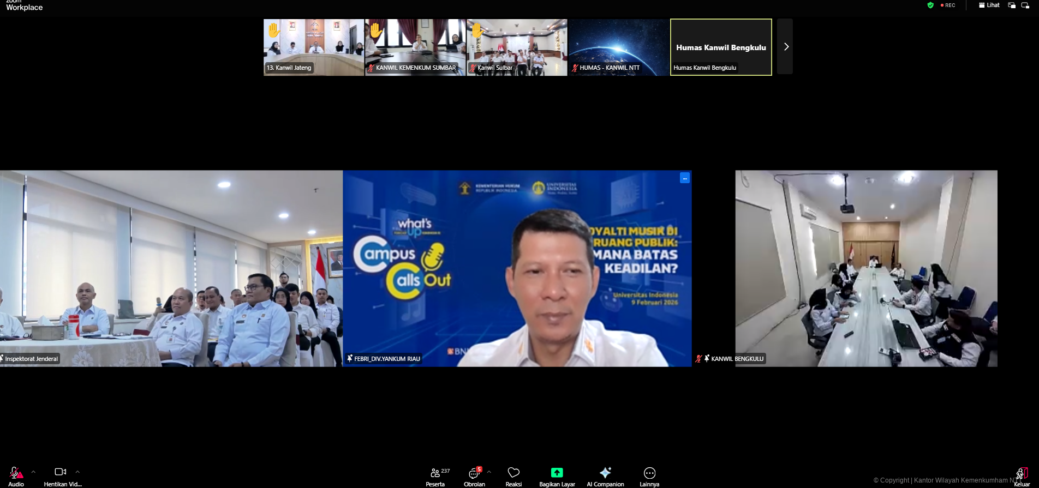This screenshot has width=1039, height=488.
Task: Click the green encryption shield icon
Action: click(x=930, y=5)
